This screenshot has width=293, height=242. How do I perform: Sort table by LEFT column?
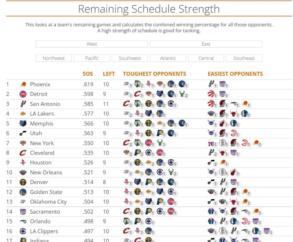click(x=109, y=74)
